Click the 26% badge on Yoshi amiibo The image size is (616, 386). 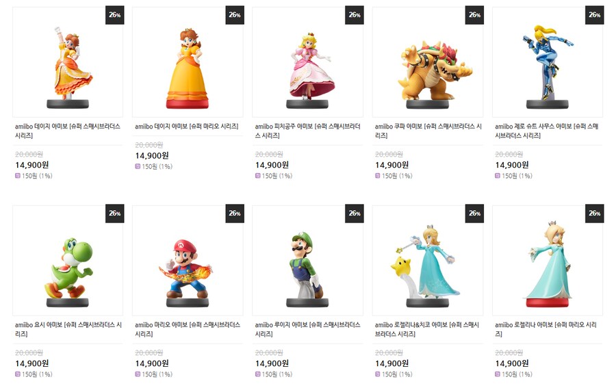pyautogui.click(x=114, y=214)
